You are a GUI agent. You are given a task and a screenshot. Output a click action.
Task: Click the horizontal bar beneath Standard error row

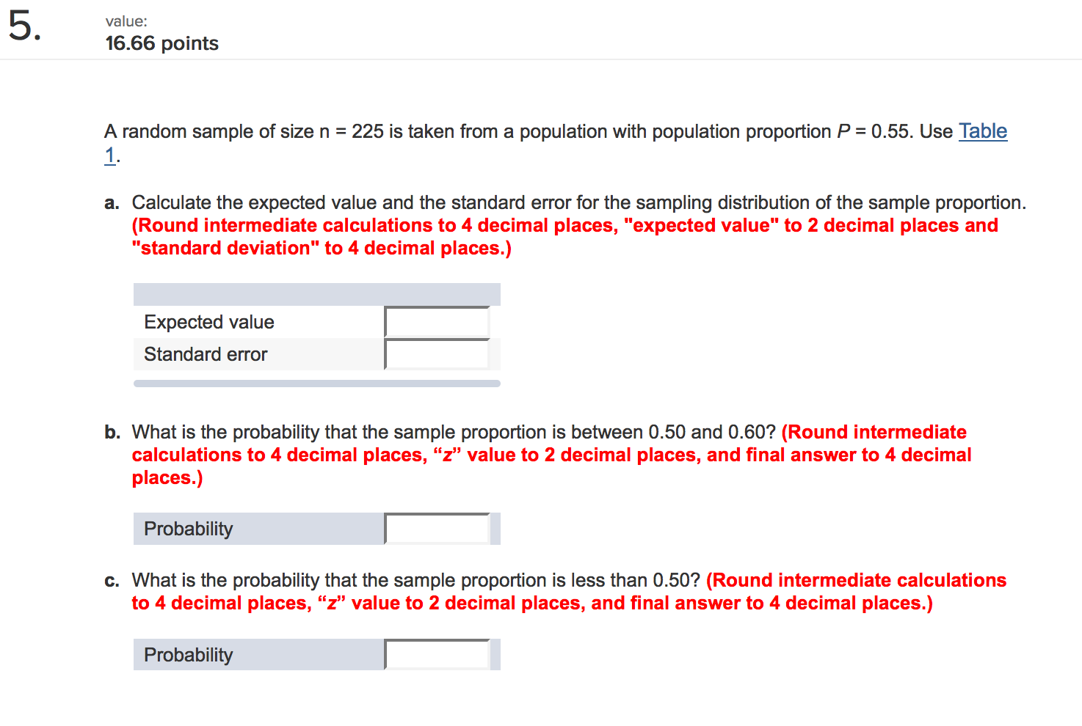(317, 384)
